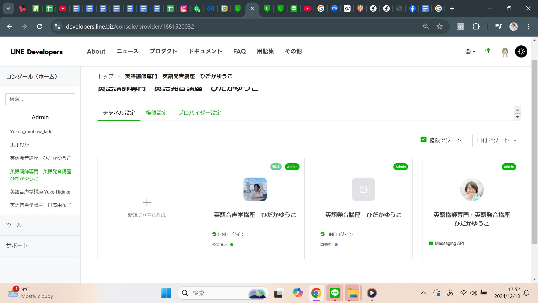Image resolution: width=538 pixels, height=303 pixels.
Task: Click Messaging API label on channel card
Action: tap(449, 244)
